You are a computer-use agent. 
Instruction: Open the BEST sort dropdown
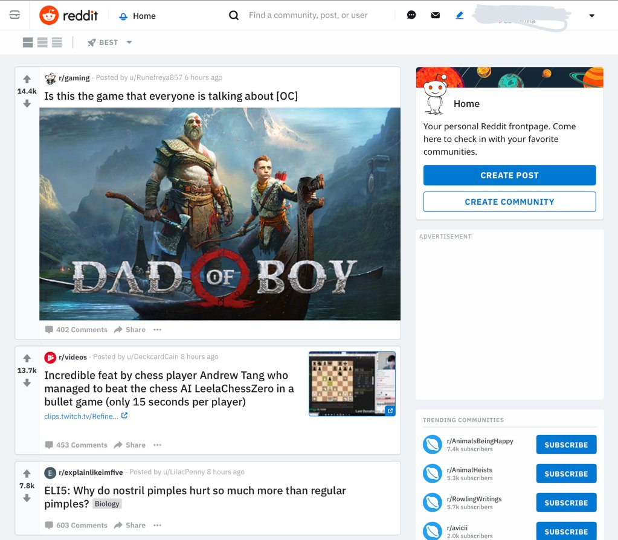[109, 42]
